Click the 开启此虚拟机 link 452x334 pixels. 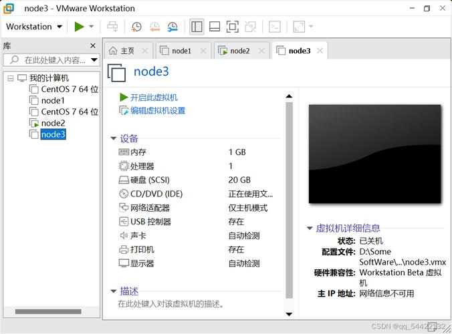point(154,98)
